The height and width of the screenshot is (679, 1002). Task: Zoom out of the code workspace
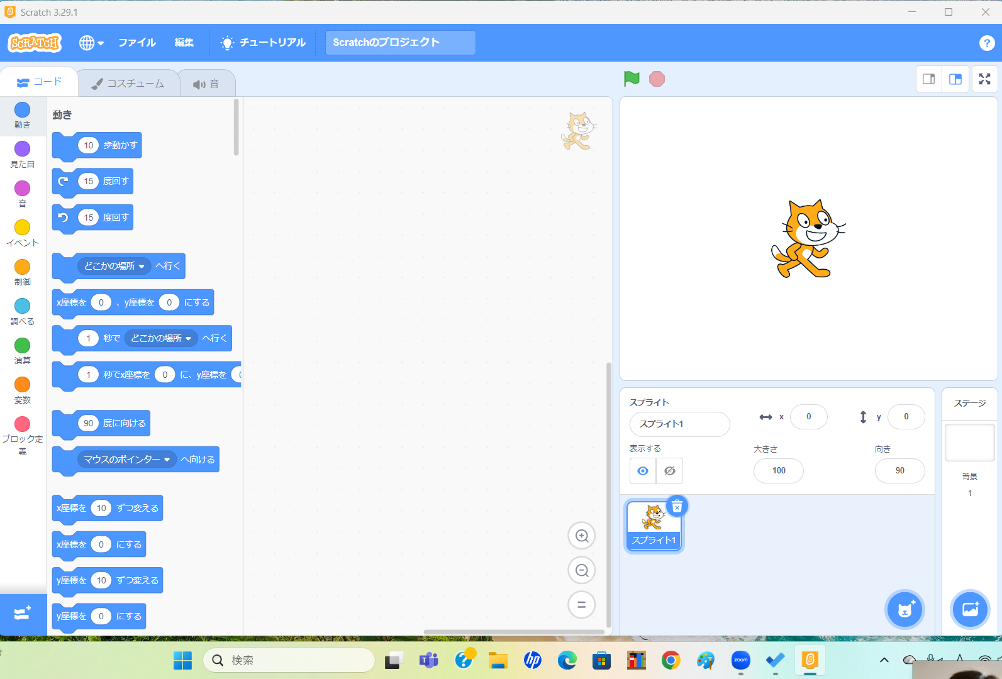[x=582, y=570]
